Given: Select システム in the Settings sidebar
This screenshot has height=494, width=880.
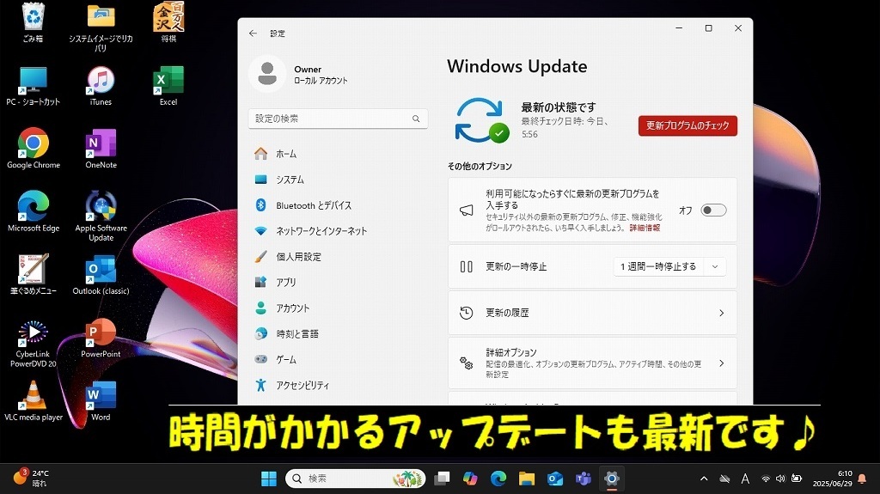Looking at the screenshot, I should coord(338,180).
